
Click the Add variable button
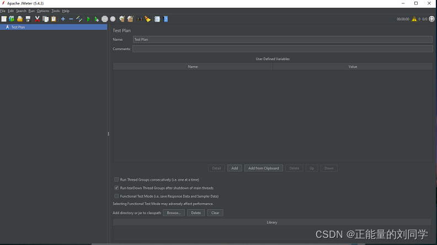235,168
